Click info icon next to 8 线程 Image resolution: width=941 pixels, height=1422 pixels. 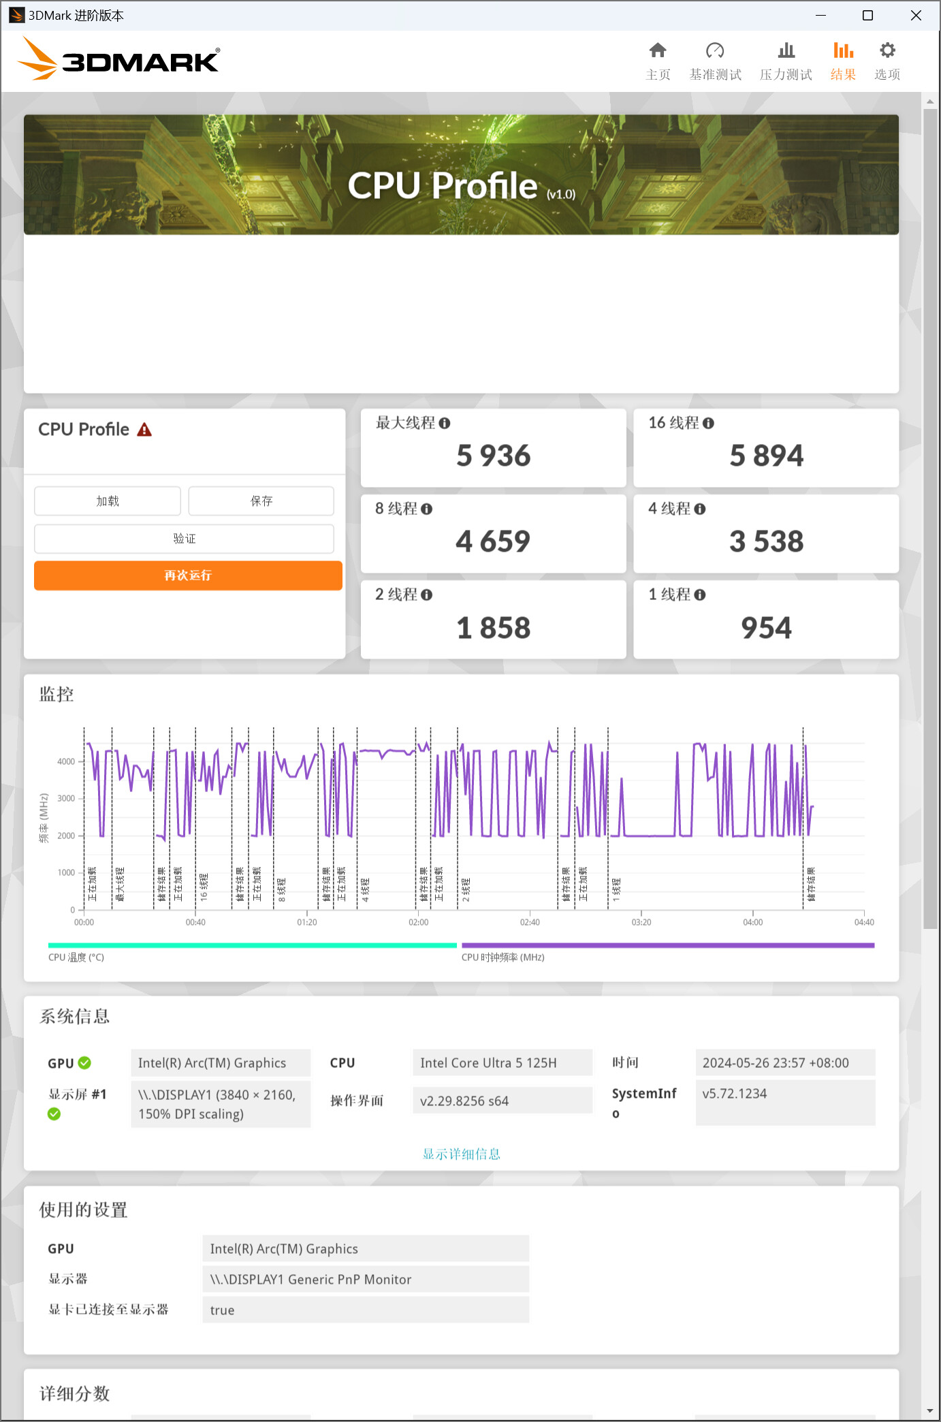coord(427,509)
